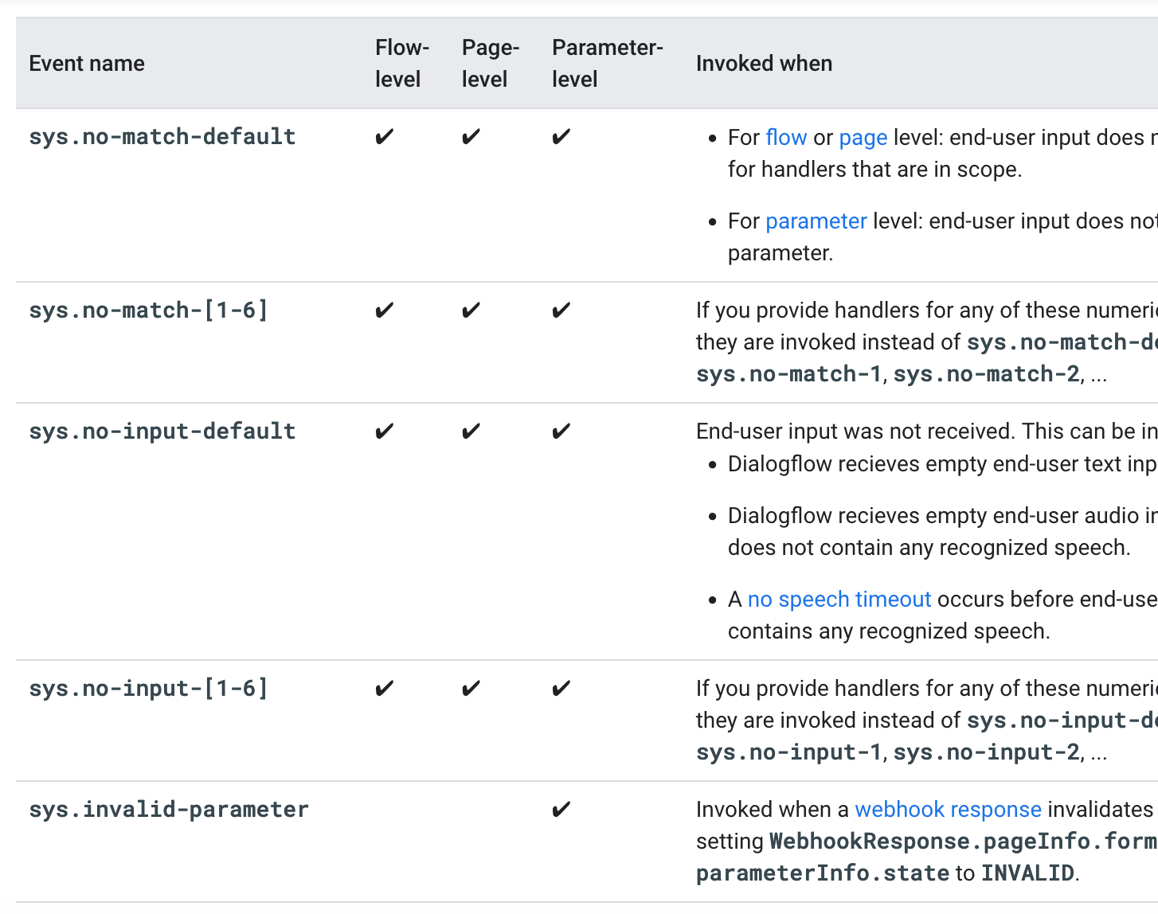Screen dimensions: 1158x914
Task: Click the 'Parameter-level' column header
Action: 608,64
